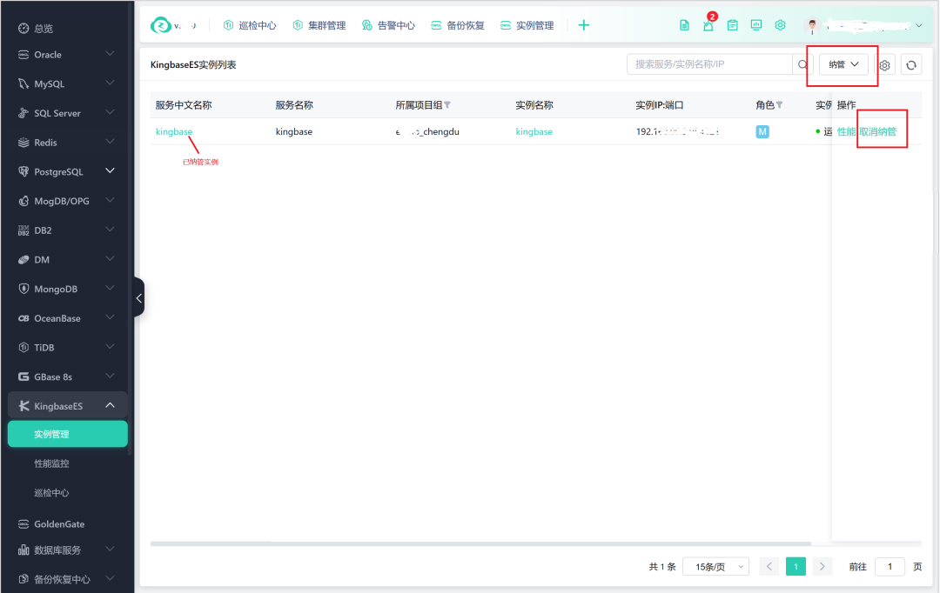
Task: Click the PostgreSQL elephant icon
Action: (23, 172)
